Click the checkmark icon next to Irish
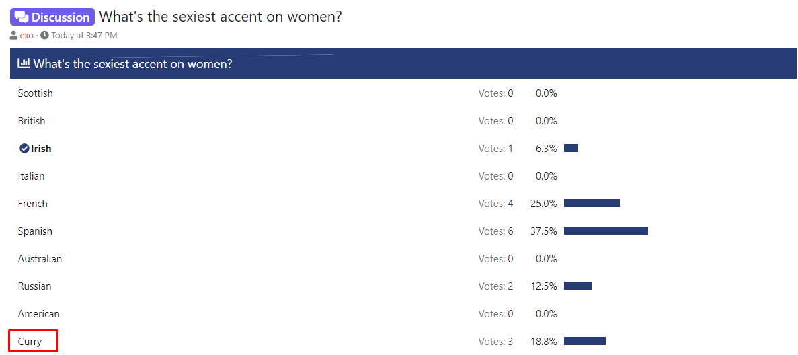798x355 pixels. tap(24, 148)
